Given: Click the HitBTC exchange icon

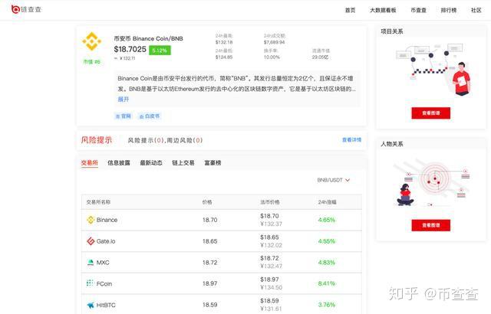Looking at the screenshot, I should pos(91,305).
